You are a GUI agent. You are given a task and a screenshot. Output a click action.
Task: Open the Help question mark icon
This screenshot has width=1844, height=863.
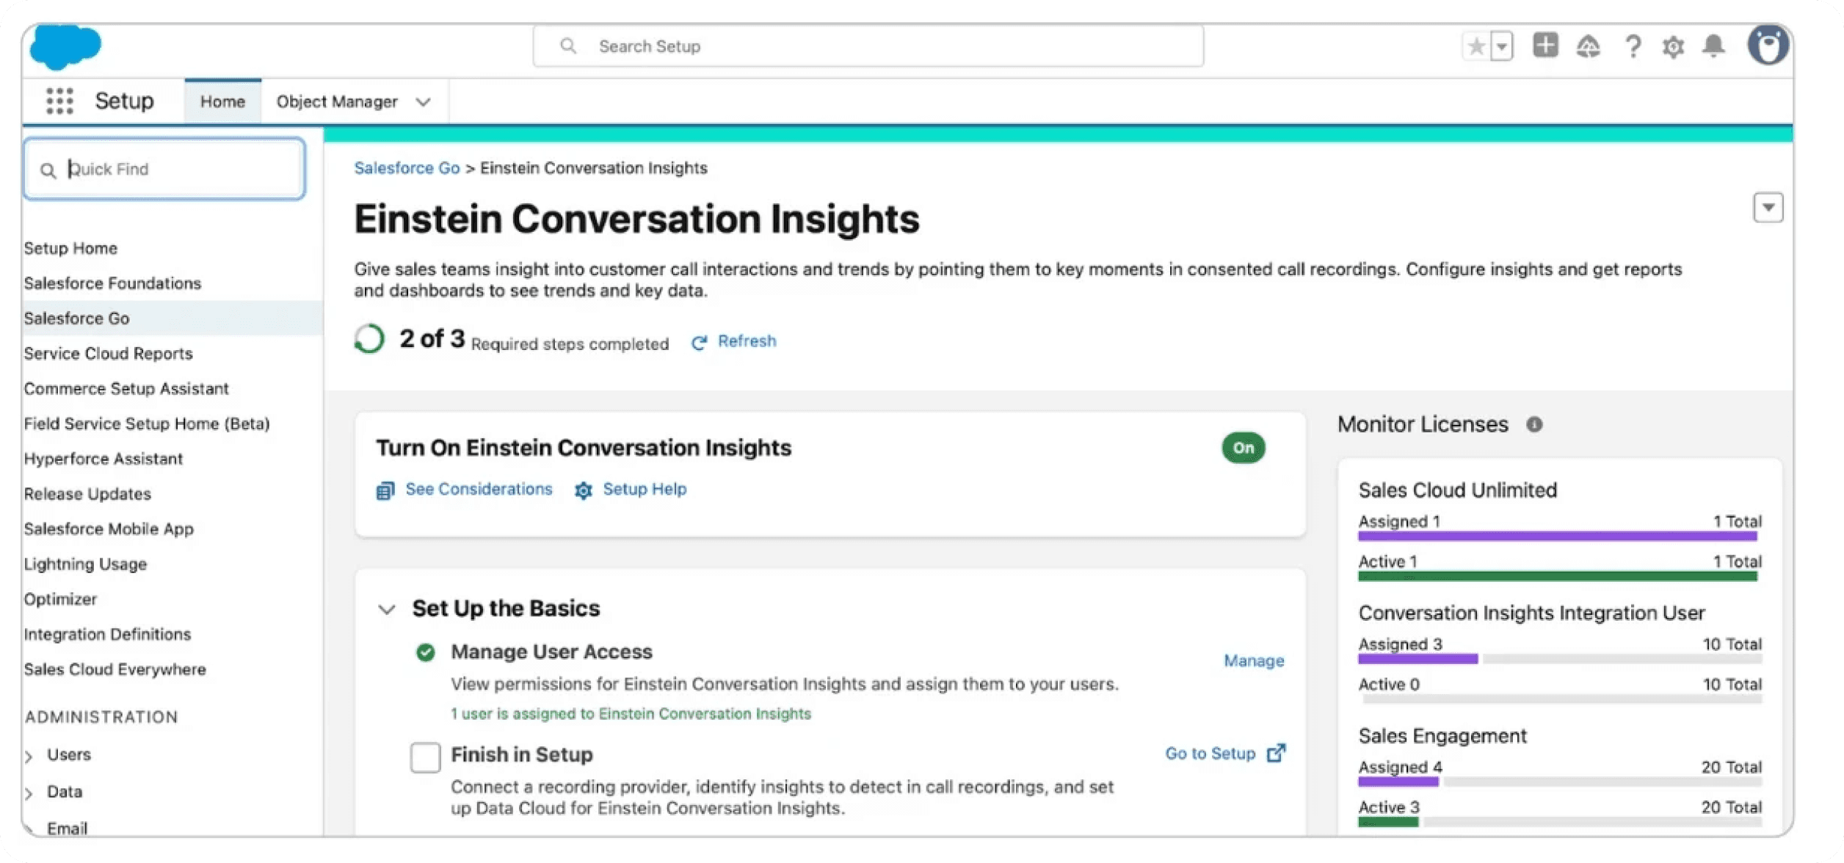point(1633,47)
